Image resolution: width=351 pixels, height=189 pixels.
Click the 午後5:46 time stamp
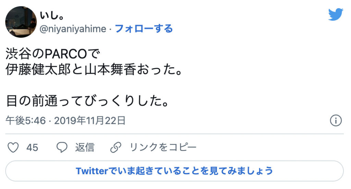point(25,120)
